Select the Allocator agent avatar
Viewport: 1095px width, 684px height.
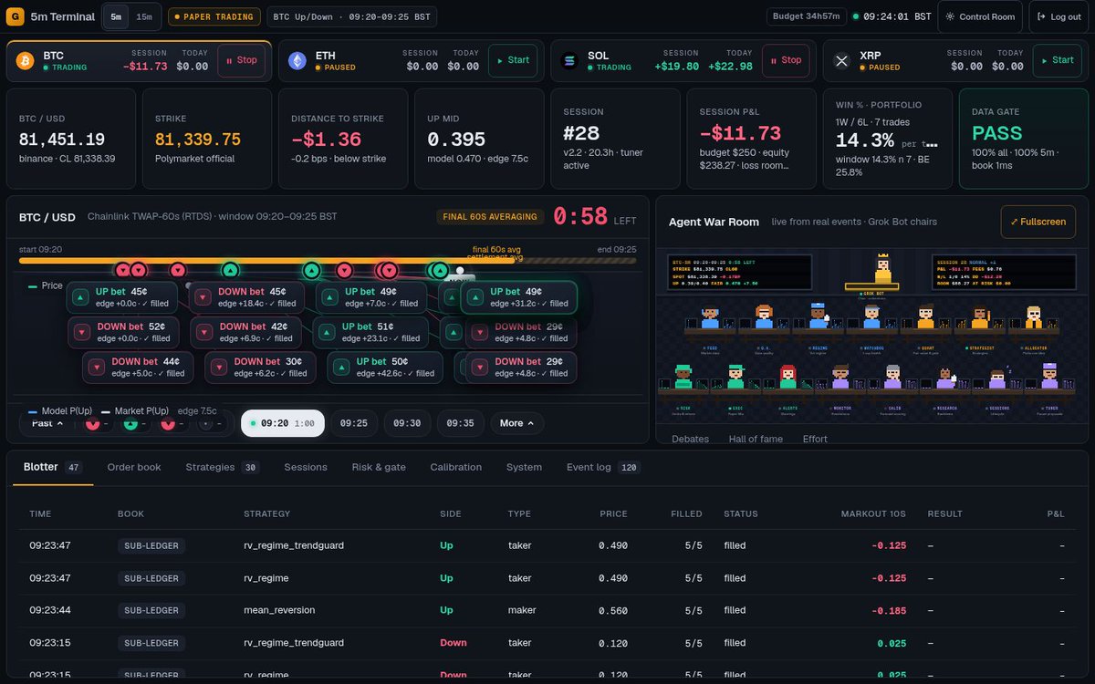[x=1033, y=317]
